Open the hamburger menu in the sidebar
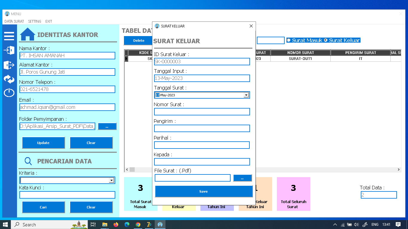The height and width of the screenshot is (229, 408). tap(9, 36)
